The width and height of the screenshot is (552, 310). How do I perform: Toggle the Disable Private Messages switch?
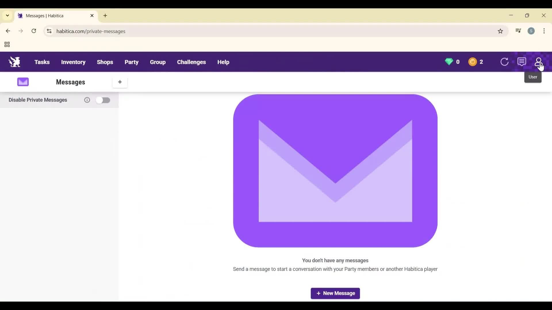point(103,100)
